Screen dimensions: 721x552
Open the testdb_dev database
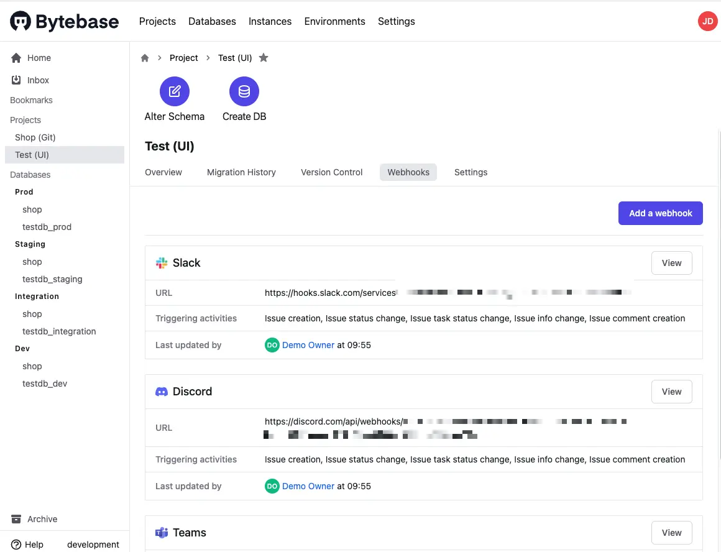point(45,384)
